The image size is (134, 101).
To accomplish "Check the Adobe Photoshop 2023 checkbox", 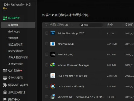I will 47,33.
